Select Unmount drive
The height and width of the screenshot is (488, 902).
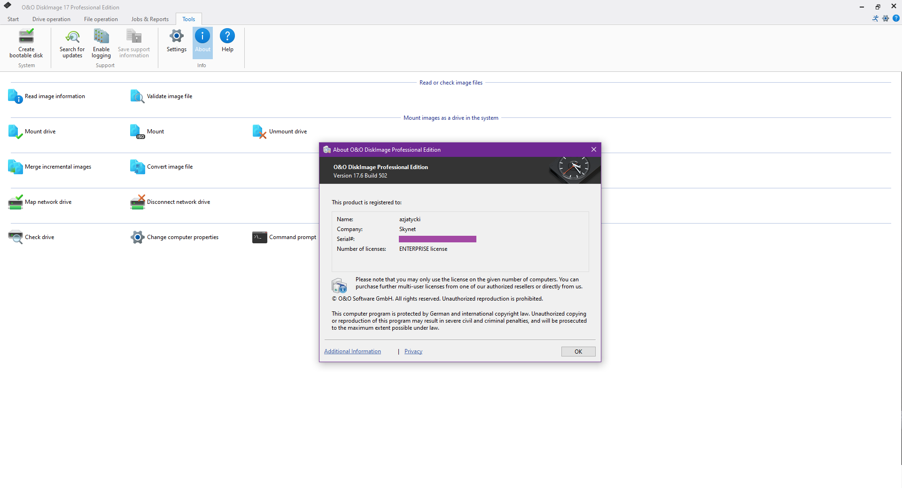pyautogui.click(x=280, y=132)
